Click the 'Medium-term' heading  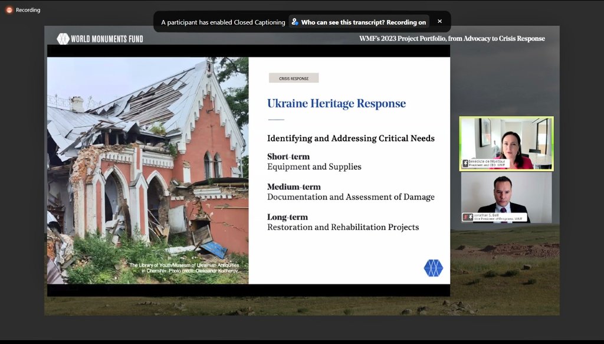(x=294, y=187)
